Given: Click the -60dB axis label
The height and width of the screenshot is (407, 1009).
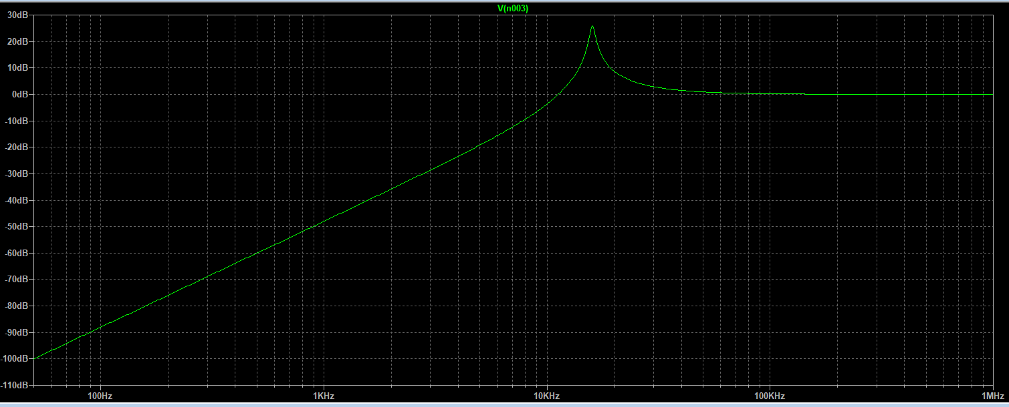Looking at the screenshot, I should point(16,253).
